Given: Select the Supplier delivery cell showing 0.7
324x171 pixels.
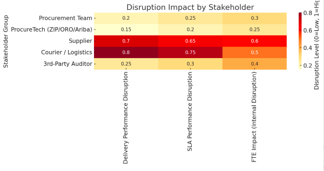Looking at the screenshot, I should 126,41.
